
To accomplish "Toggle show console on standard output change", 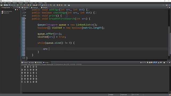I will (x=154, y=62).
